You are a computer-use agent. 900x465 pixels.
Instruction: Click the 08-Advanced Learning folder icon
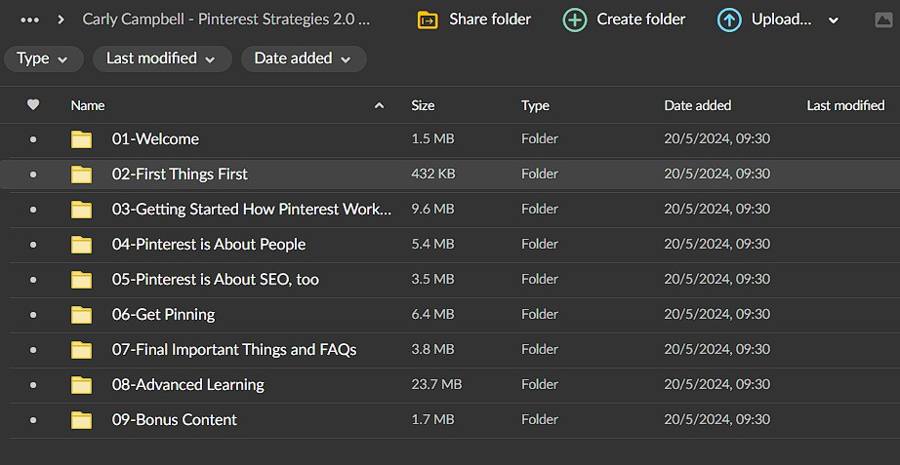coord(81,384)
